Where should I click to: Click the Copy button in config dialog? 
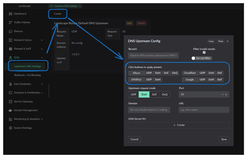point(211,41)
